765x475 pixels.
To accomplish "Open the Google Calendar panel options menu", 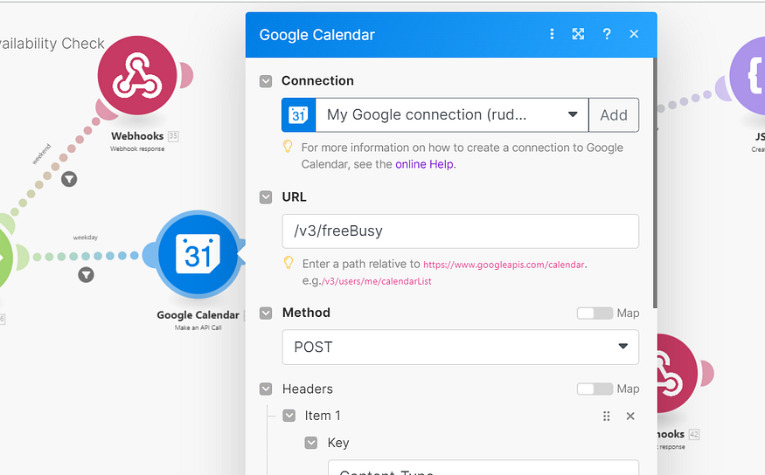I will click(552, 34).
